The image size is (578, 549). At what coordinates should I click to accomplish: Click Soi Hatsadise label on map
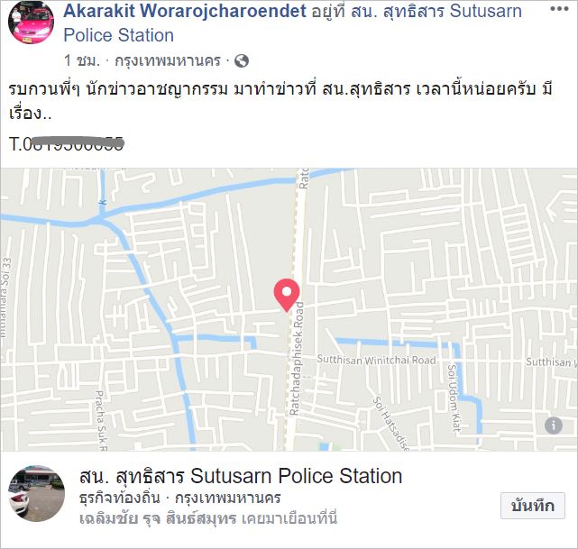390,423
